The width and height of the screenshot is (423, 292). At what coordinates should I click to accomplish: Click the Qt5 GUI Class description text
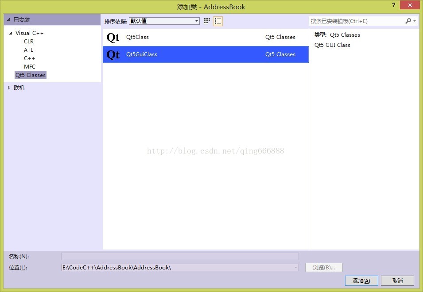[332, 45]
